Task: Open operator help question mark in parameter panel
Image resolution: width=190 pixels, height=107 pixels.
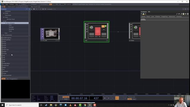Action: pyautogui.click(x=141, y=14)
